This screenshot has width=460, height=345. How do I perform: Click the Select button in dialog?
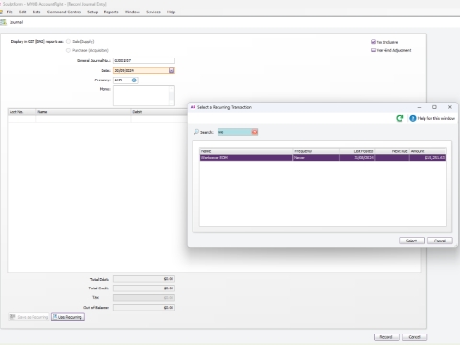click(411, 241)
